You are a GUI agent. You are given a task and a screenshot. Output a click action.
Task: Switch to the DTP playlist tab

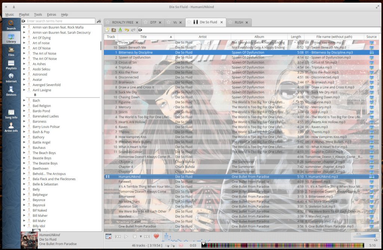pyautogui.click(x=153, y=22)
